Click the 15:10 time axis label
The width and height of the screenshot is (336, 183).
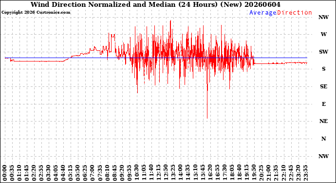(x=195, y=173)
